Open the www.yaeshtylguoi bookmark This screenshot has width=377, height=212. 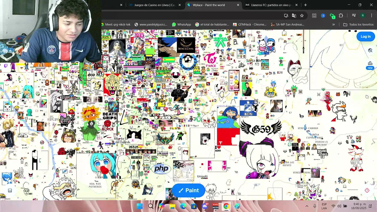(151, 24)
